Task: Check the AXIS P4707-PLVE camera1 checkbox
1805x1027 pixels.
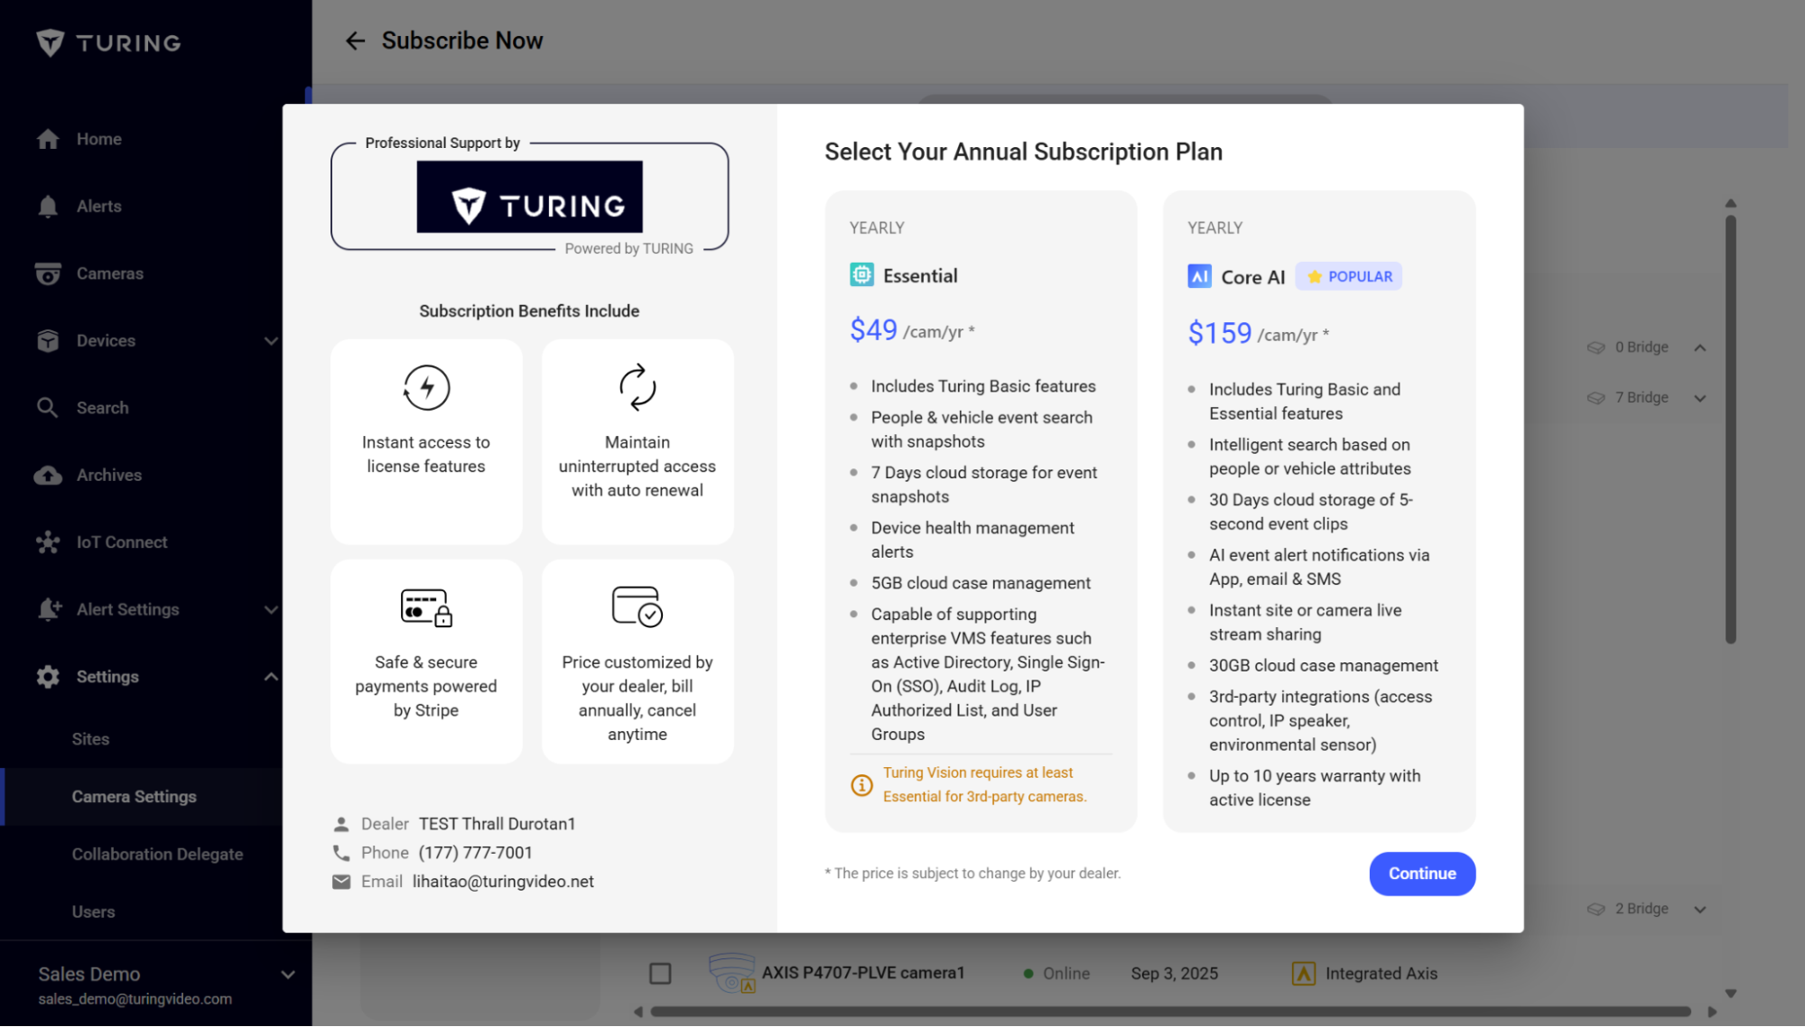Action: click(660, 974)
